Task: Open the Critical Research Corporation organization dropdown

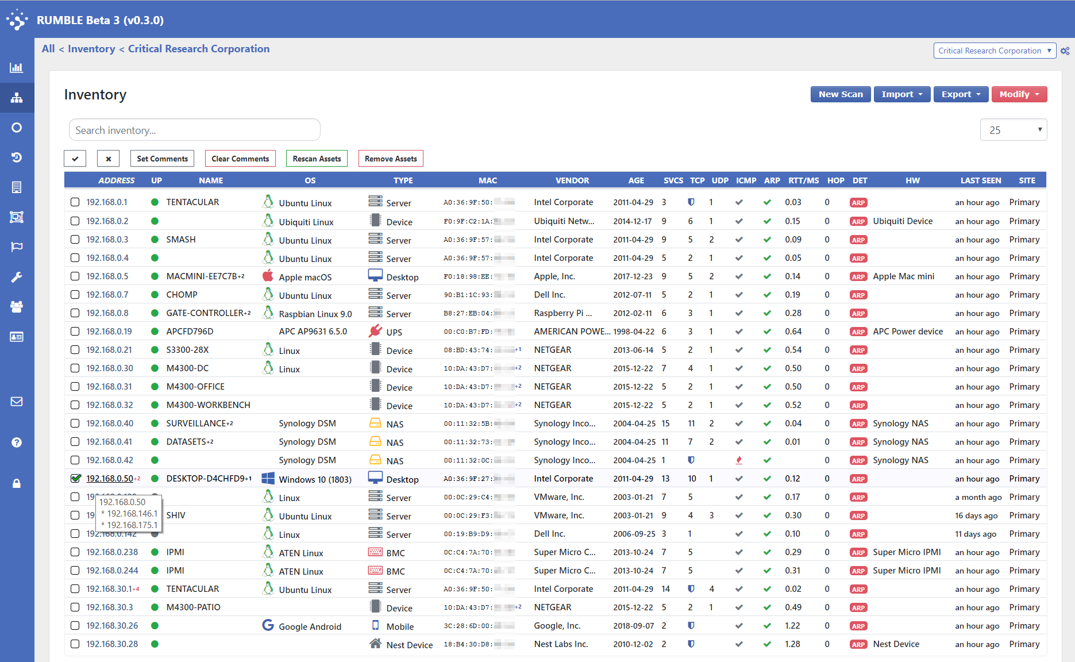Action: point(995,51)
